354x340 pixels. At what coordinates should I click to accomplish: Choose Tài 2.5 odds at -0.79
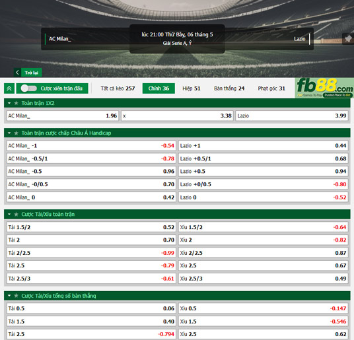91,265
